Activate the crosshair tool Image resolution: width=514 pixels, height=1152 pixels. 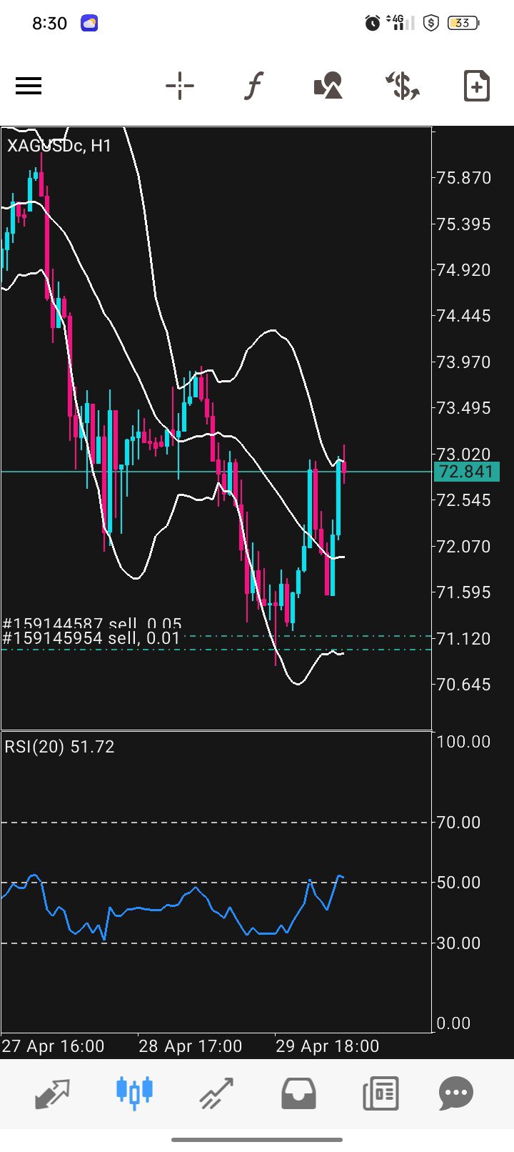[180, 86]
